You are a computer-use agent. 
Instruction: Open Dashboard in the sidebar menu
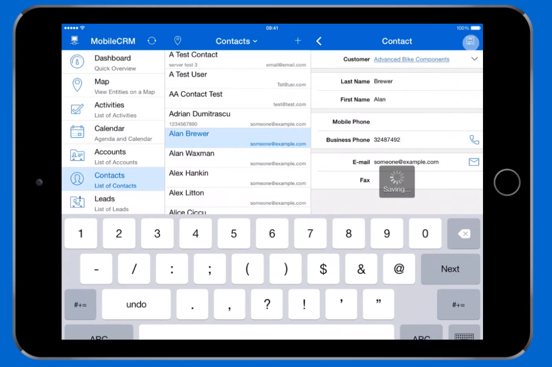click(x=113, y=62)
